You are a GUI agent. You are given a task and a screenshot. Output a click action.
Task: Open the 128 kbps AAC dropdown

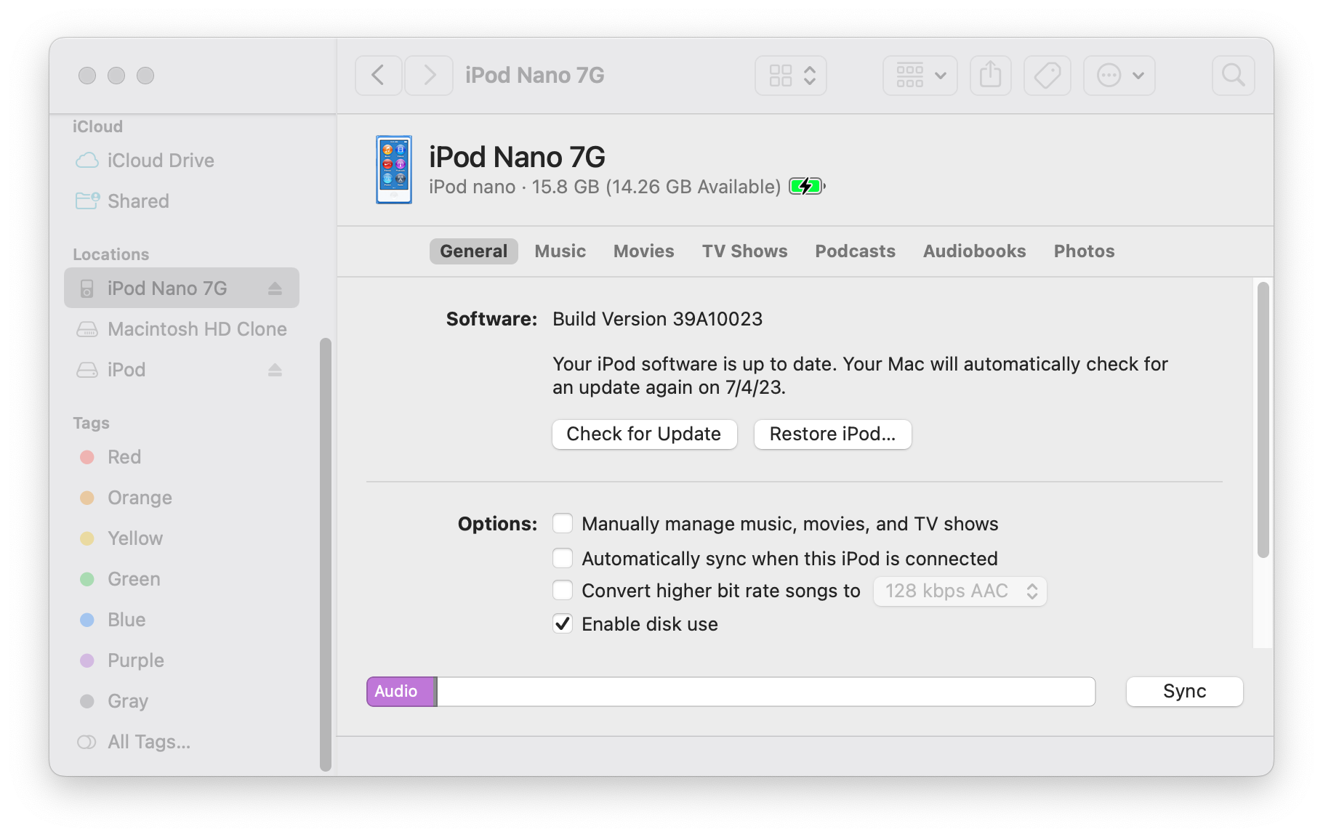pos(959,591)
